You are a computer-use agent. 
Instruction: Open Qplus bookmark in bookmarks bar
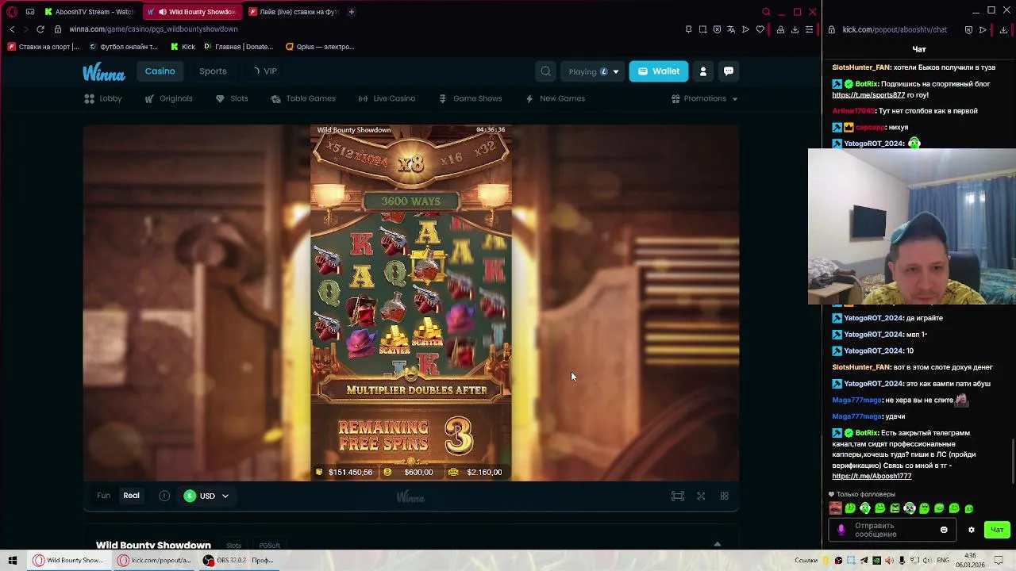[x=319, y=47]
